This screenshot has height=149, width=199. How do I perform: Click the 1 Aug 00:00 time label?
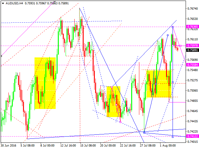point(168,146)
